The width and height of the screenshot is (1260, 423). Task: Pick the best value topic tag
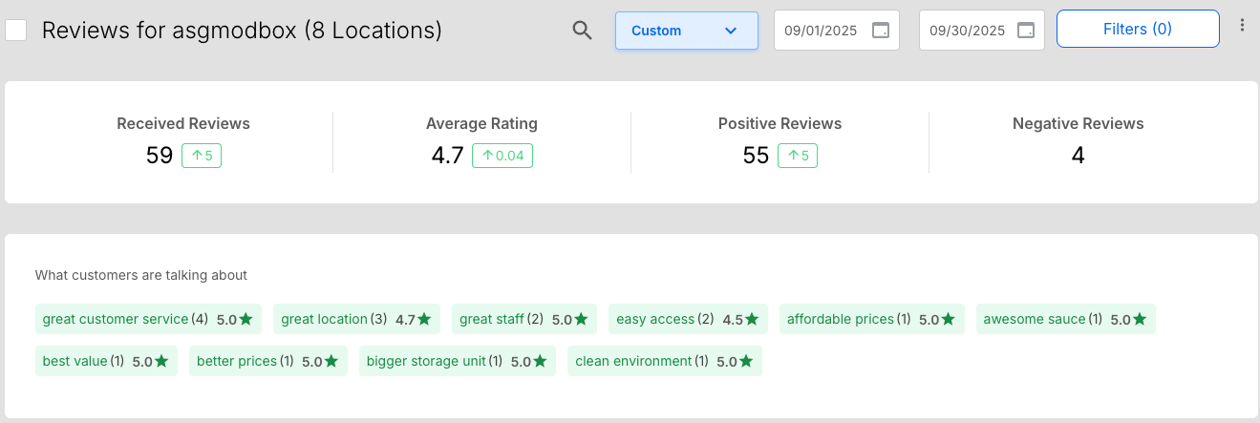pyautogui.click(x=106, y=361)
